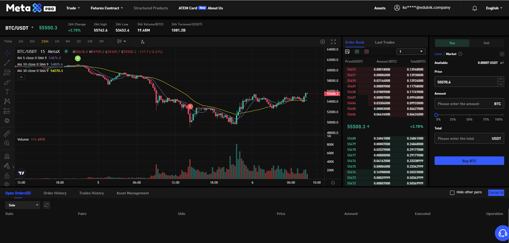509x243 pixels.
Task: Select the crosshair cursor tool
Action: point(7,53)
